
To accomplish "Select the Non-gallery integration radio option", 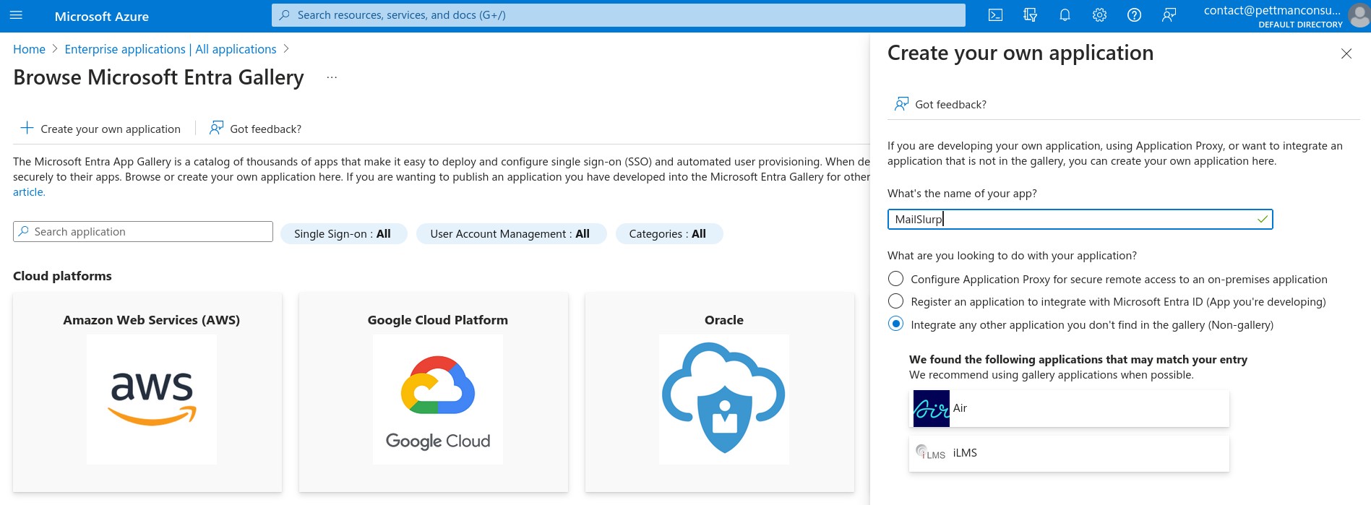I will click(x=895, y=324).
